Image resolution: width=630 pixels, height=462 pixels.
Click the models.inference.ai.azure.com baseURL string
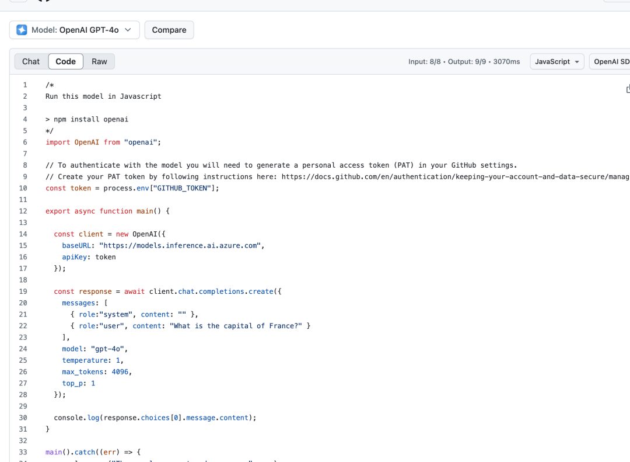click(180, 245)
